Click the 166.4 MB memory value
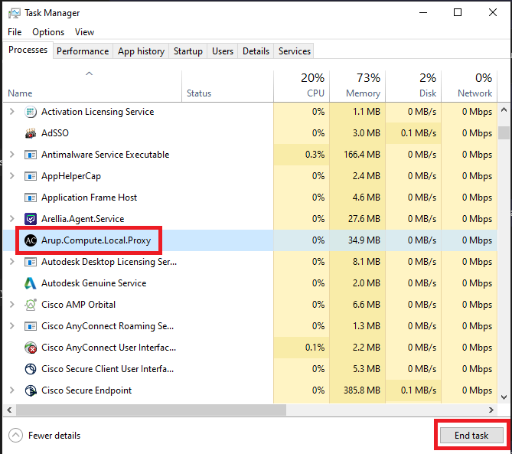Image resolution: width=512 pixels, height=454 pixels. (362, 155)
